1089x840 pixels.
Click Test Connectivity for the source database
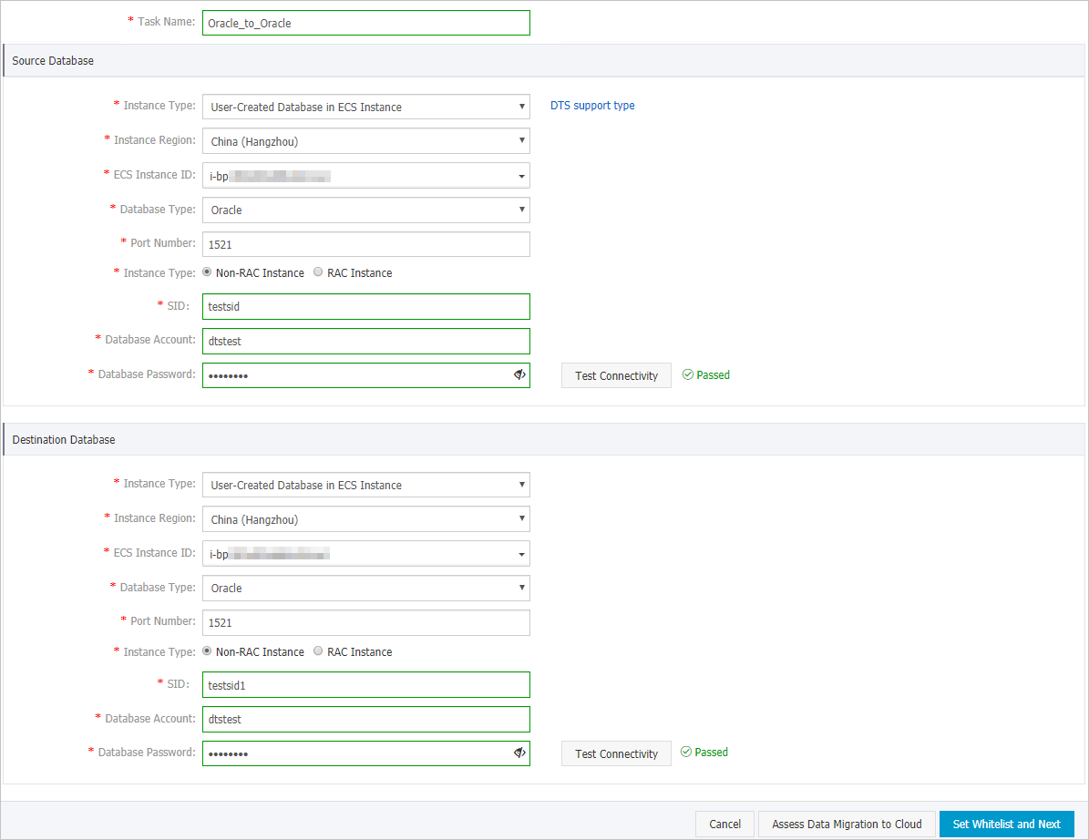pyautogui.click(x=616, y=374)
